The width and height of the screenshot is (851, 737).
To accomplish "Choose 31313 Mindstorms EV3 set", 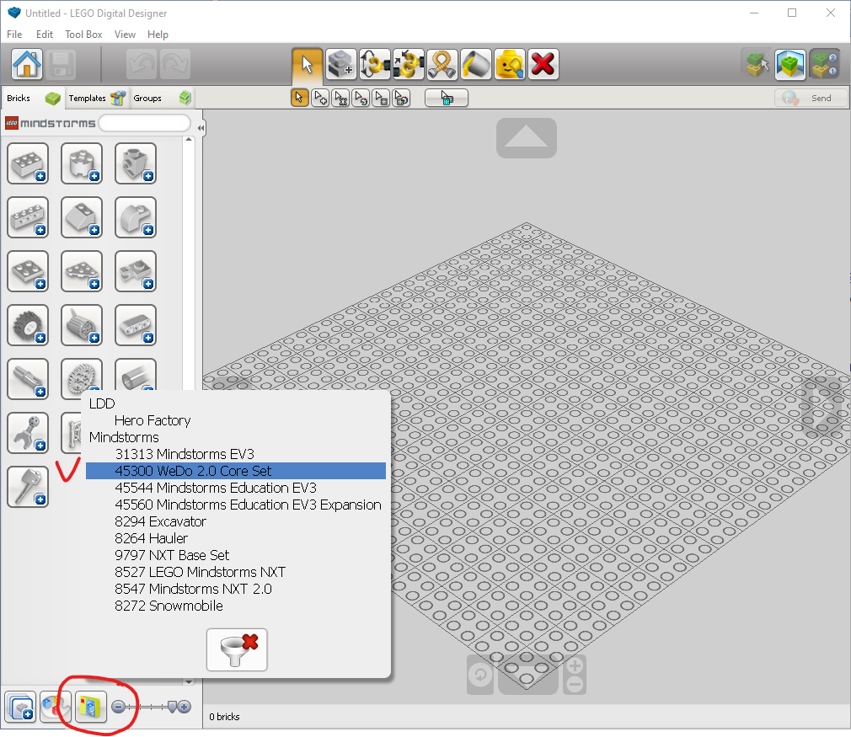I will pos(185,454).
